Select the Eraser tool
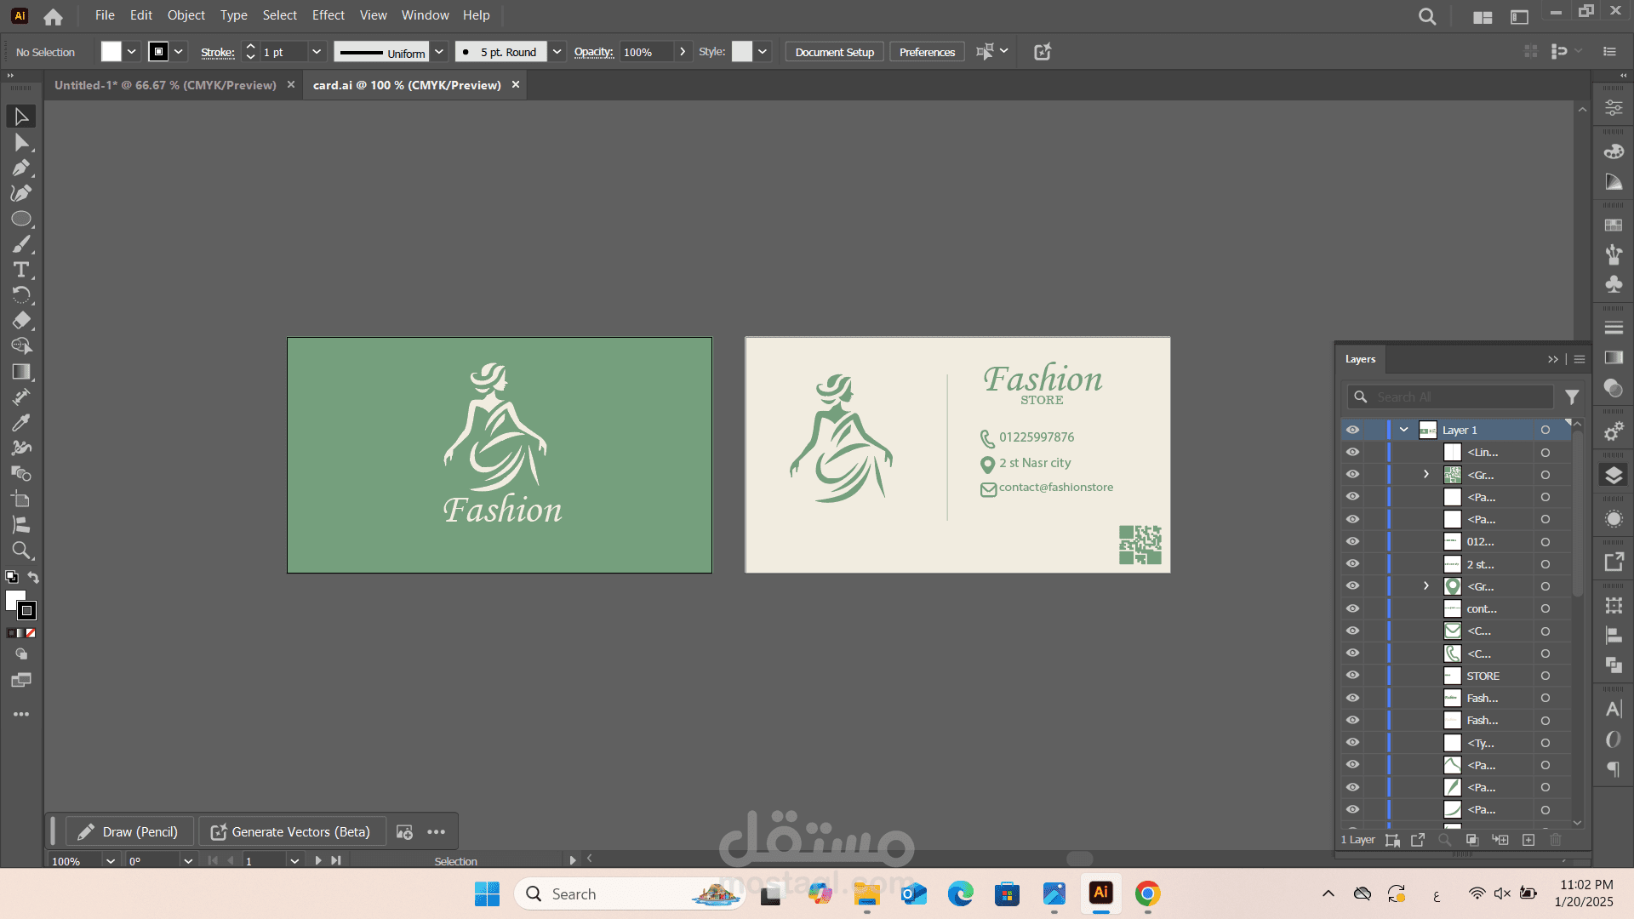Image resolution: width=1634 pixels, height=919 pixels. pos(21,321)
